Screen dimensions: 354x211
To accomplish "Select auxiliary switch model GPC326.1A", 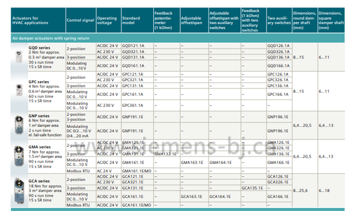I will [278, 80].
